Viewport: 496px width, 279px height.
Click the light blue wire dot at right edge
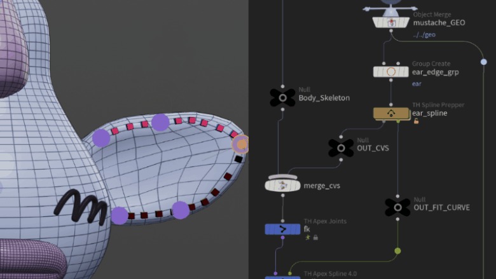point(484,62)
